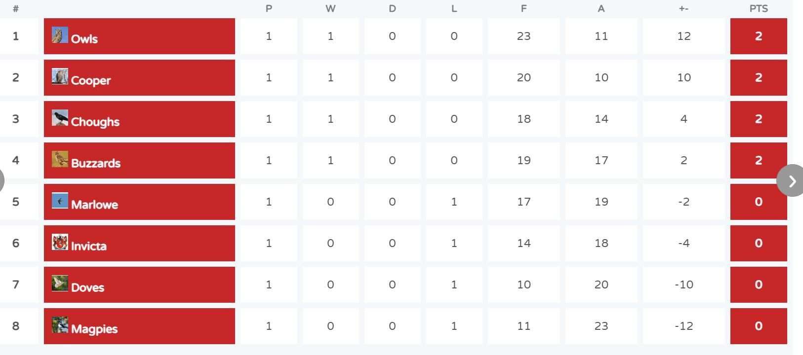This screenshot has width=803, height=355.
Task: Sort by the +- column header
Action: coord(683,8)
